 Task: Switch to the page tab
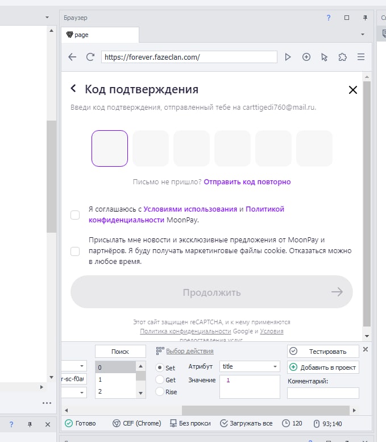click(100, 35)
